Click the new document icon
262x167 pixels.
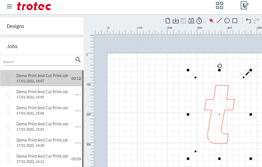coord(168,21)
